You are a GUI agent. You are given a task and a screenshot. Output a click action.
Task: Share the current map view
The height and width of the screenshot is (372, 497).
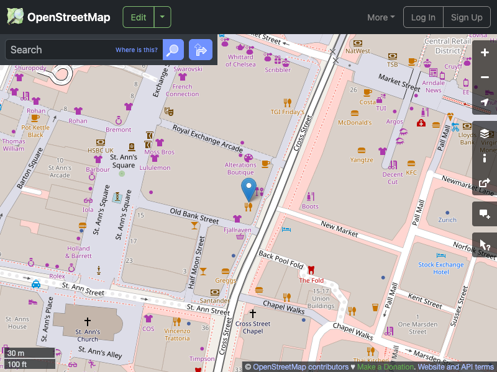[485, 183]
